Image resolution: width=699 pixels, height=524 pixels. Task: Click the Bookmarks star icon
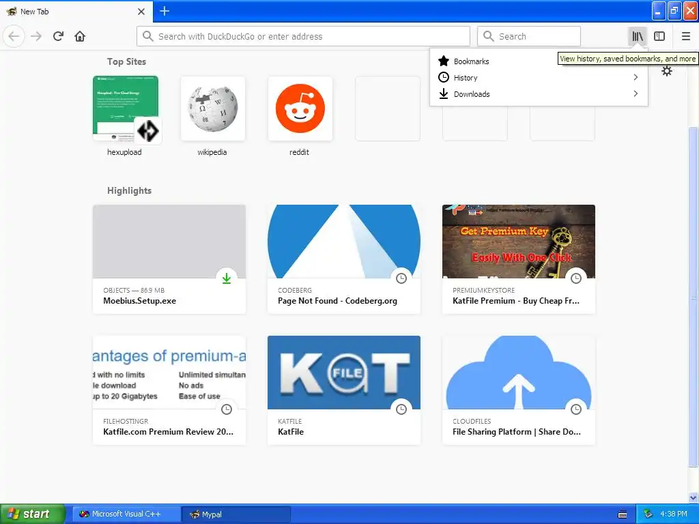[444, 61]
